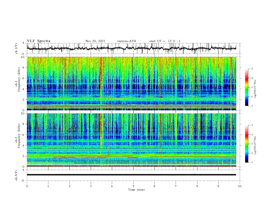Click the '-7' label on lower colorbar
The width and height of the screenshot is (270, 209).
pyautogui.click(x=252, y=162)
